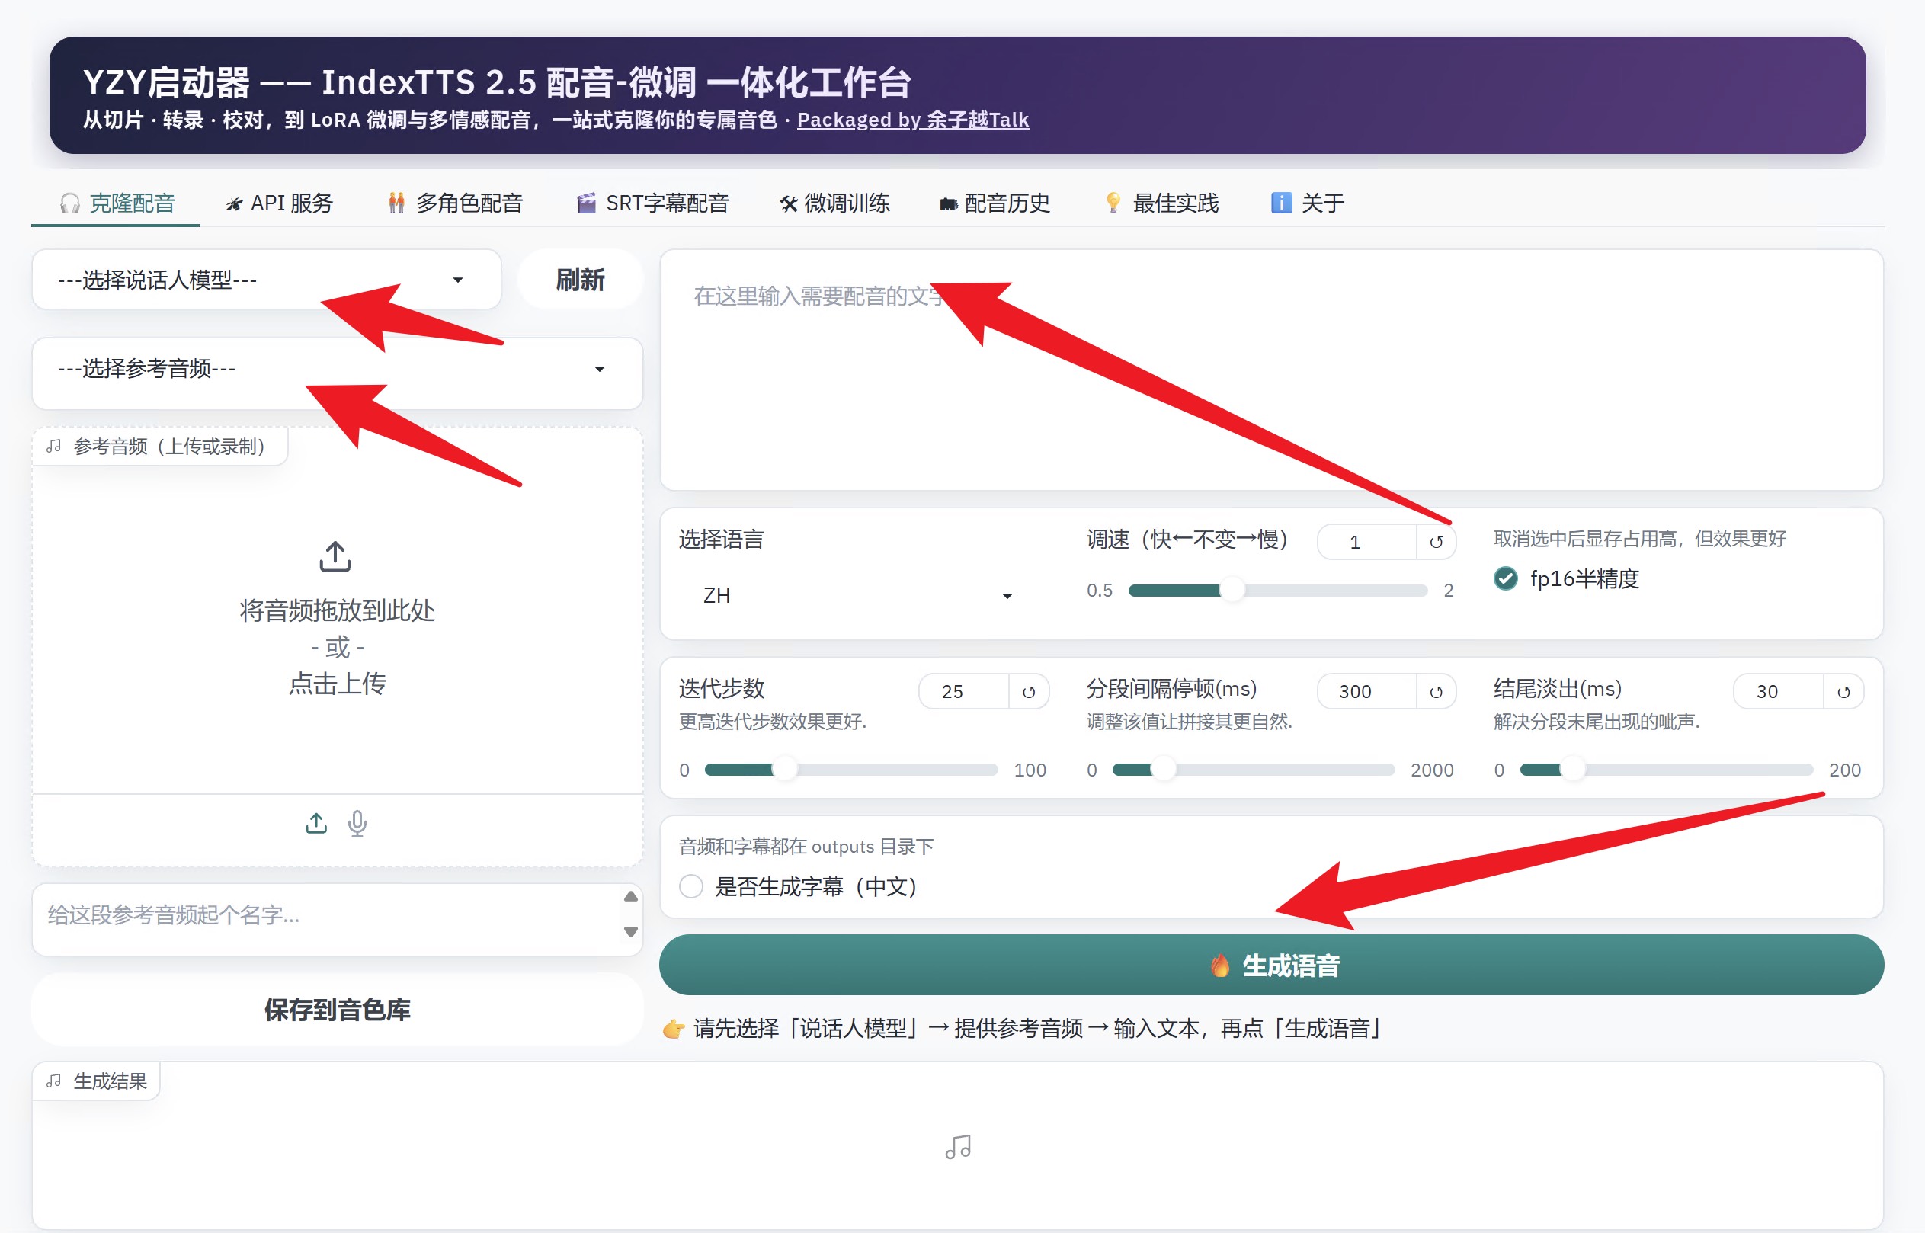Reset the 分段间隔停顿 value

click(x=1436, y=692)
